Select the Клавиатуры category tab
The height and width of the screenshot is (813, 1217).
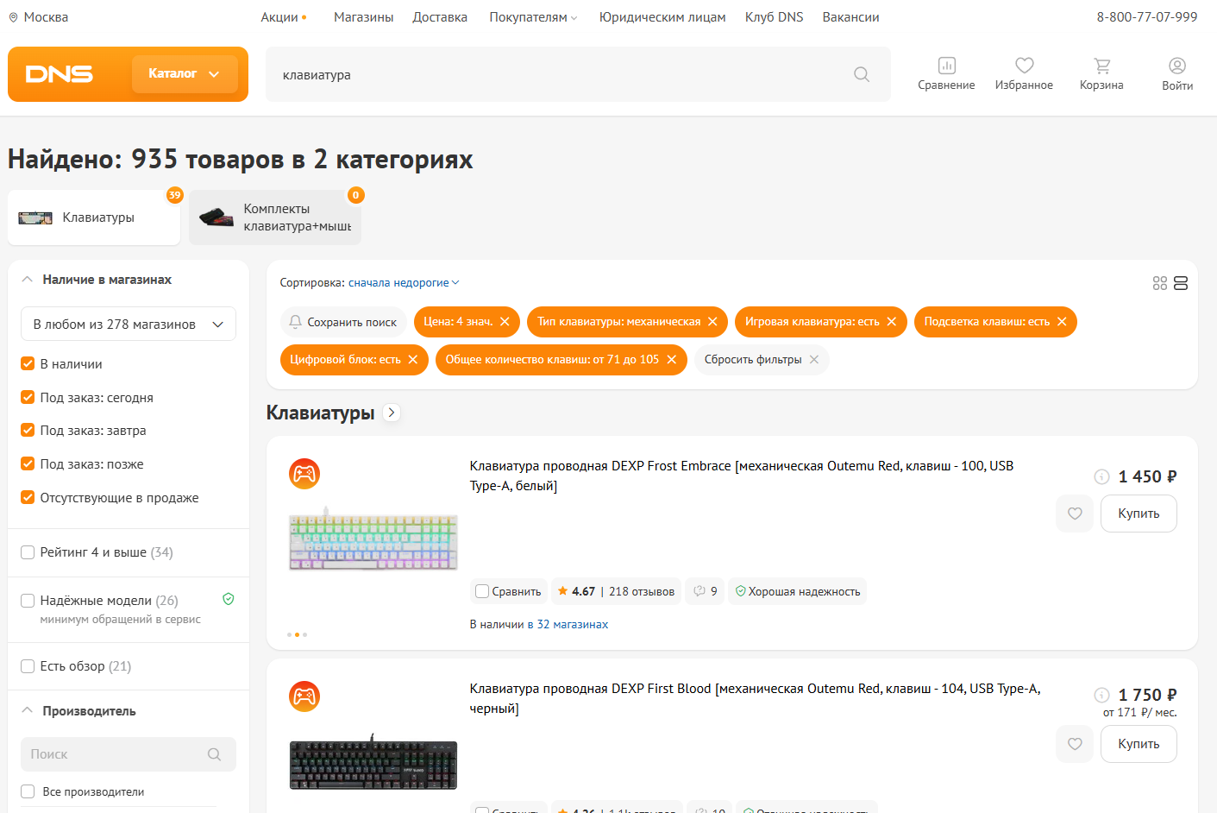click(x=94, y=217)
